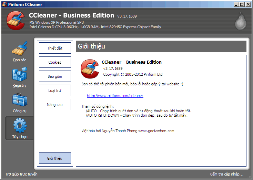This screenshot has height=180, width=253.
Task: Click the Copyright 2005-2012 Piriform Ltd text
Action: point(133,74)
